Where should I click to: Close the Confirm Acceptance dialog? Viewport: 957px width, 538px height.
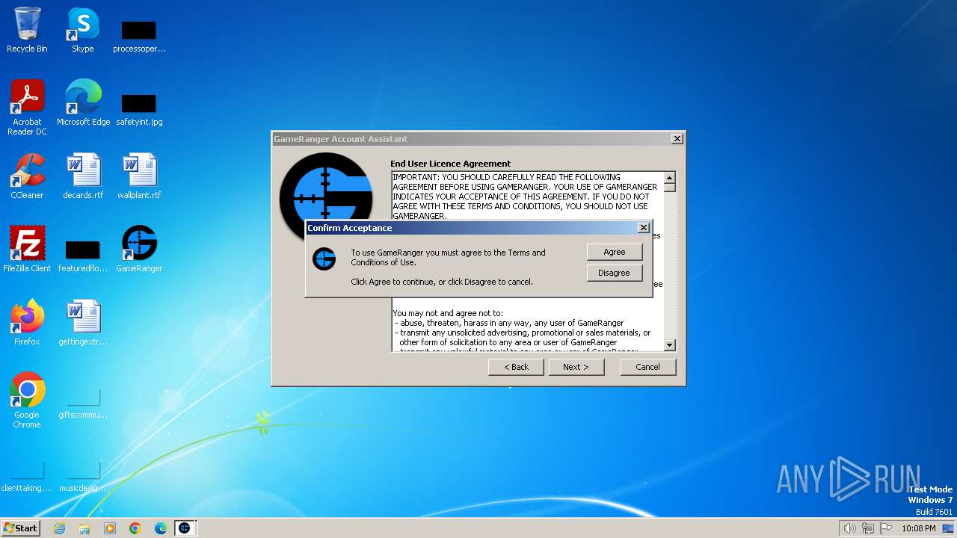click(x=643, y=228)
